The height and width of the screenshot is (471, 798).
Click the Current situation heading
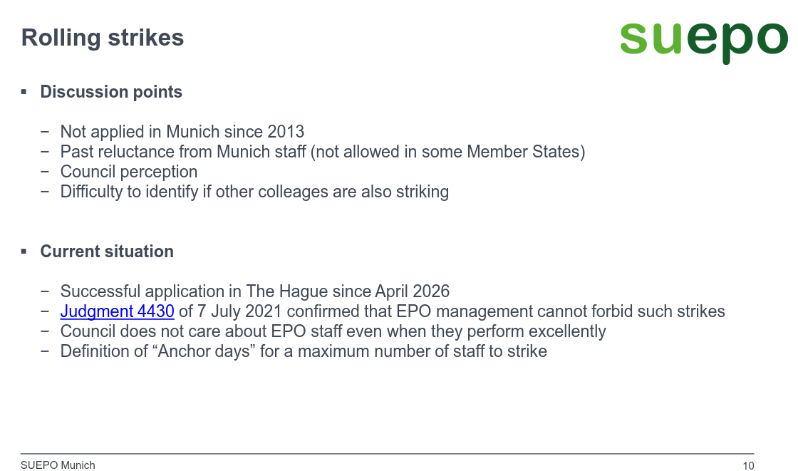[x=107, y=252]
